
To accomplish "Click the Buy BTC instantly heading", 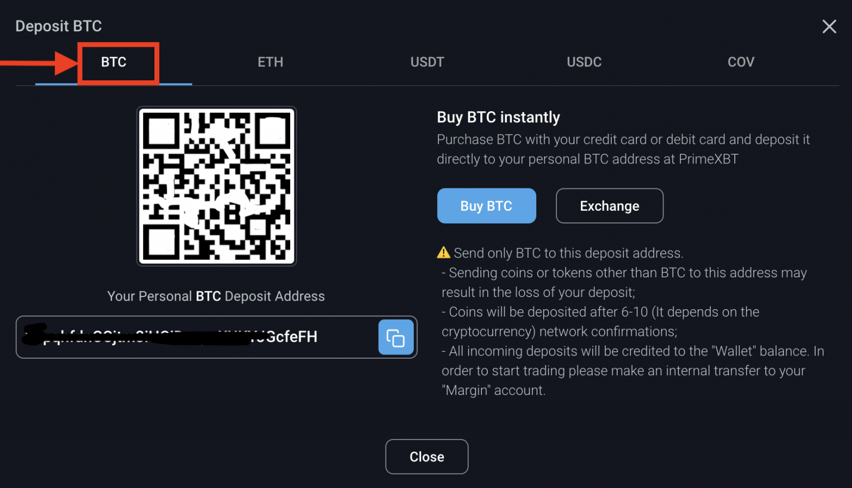I will [498, 117].
